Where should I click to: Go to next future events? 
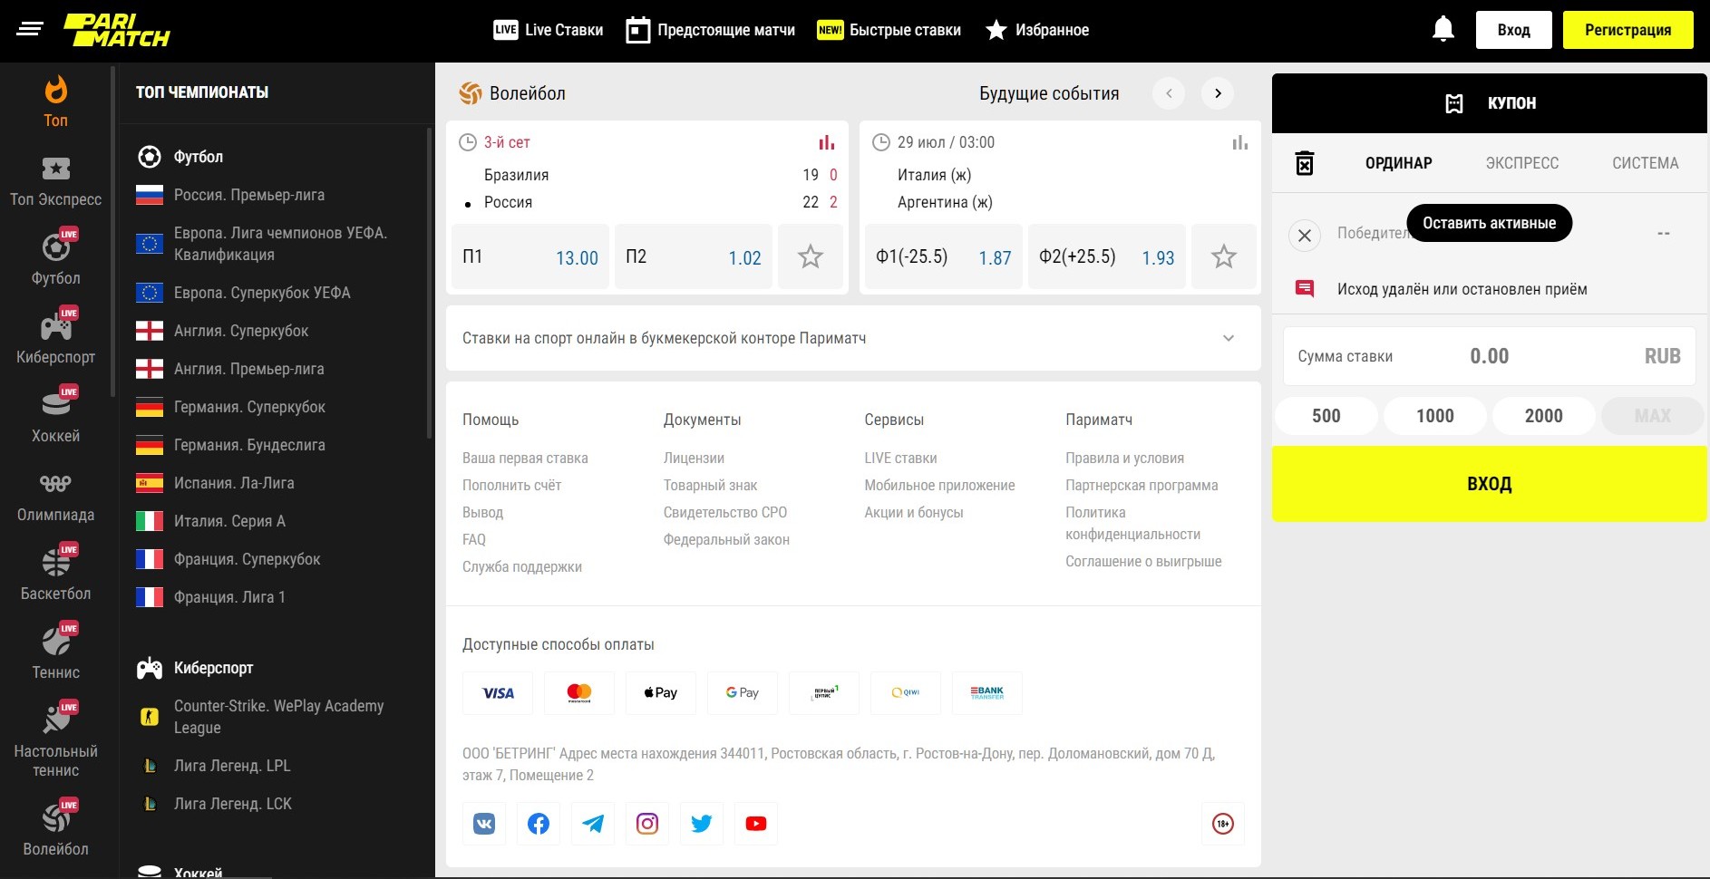[x=1218, y=93]
